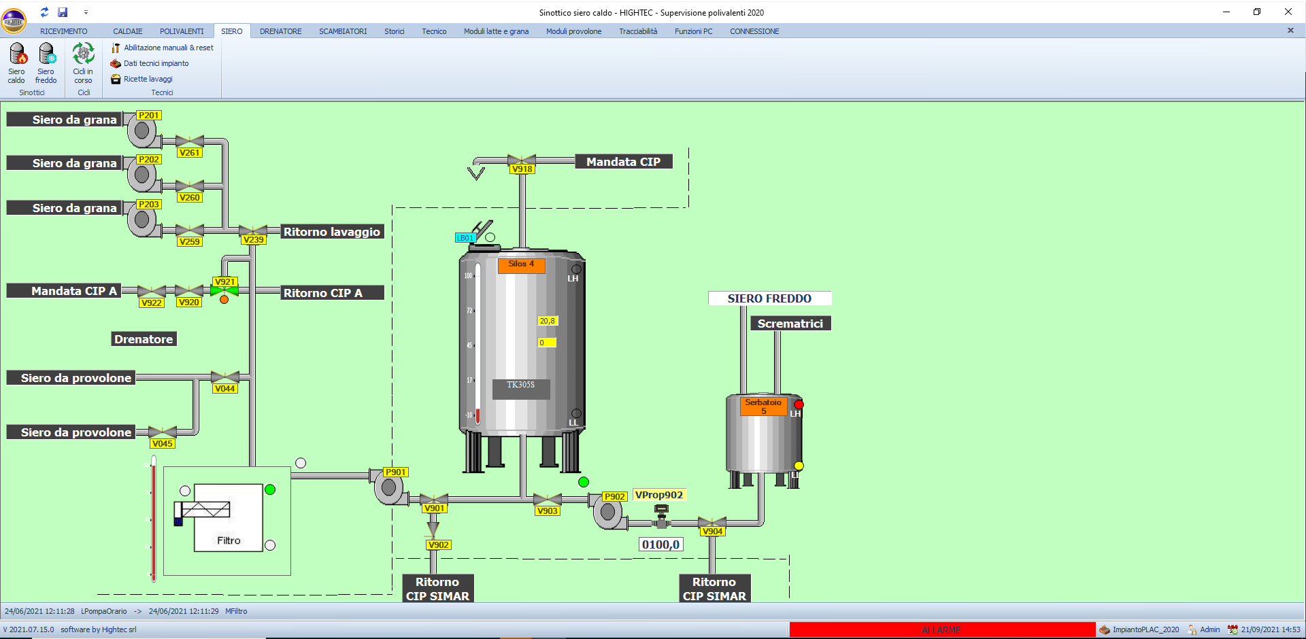Click the Hightec application logo button
Viewport: 1306px width, 639px height.
[14, 20]
